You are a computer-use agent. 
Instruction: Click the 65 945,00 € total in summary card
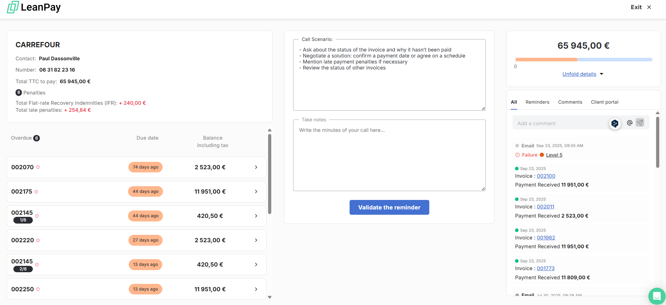point(583,45)
